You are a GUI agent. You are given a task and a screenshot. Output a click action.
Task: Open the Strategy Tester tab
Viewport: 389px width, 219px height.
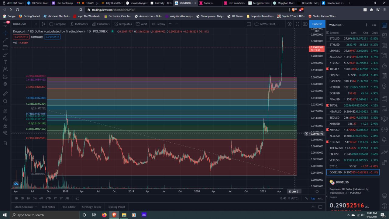tap(92, 207)
